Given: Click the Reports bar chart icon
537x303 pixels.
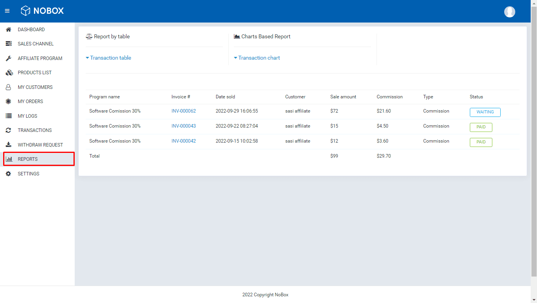Looking at the screenshot, I should (8, 159).
